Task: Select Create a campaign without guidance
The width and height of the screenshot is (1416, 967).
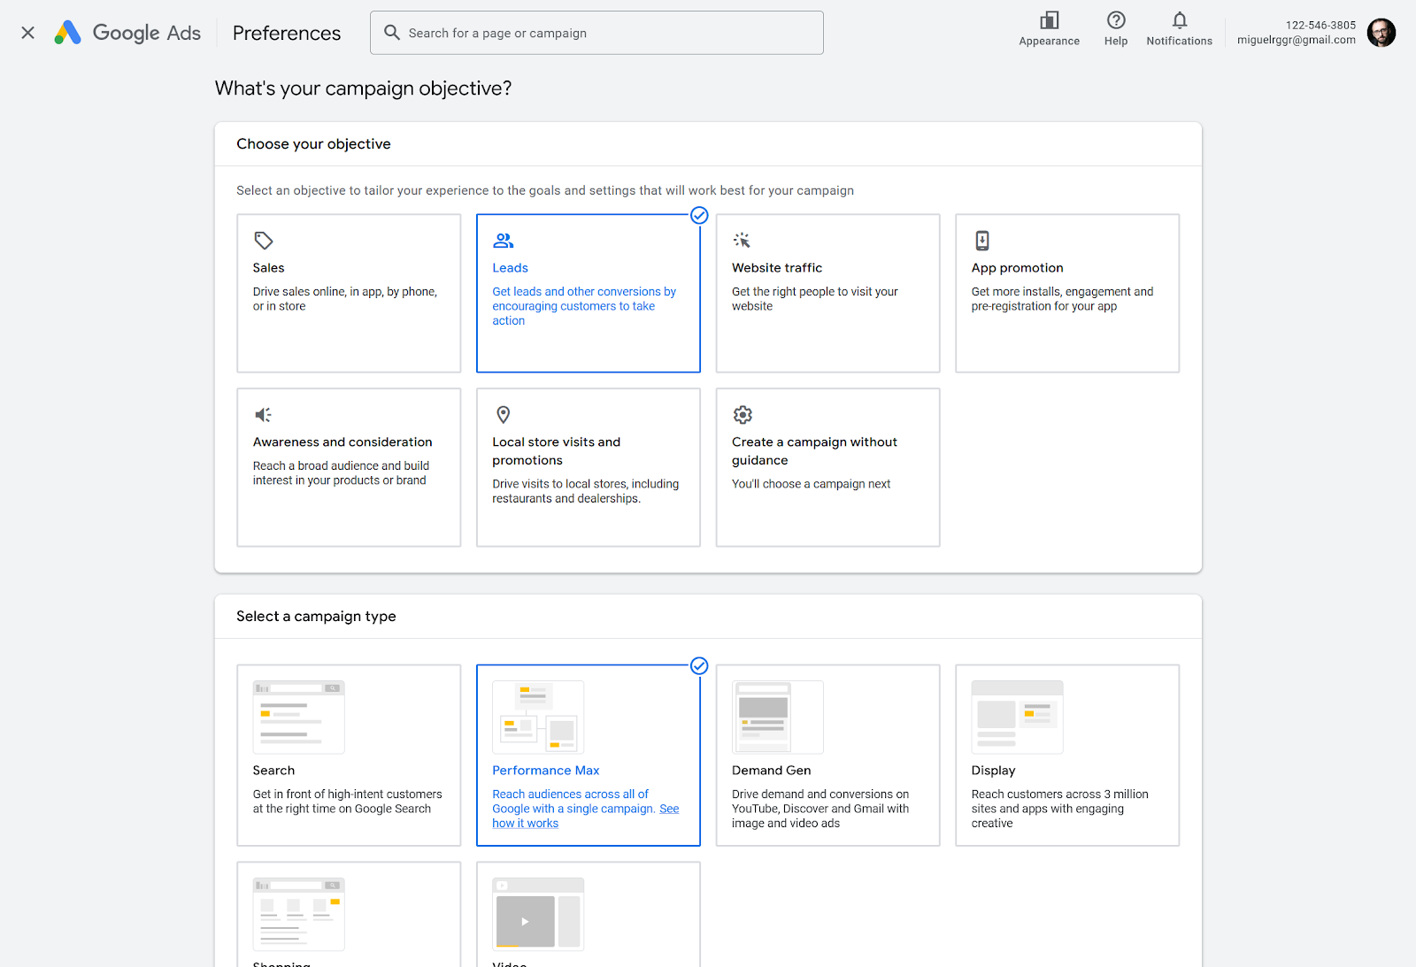Action: [827, 467]
